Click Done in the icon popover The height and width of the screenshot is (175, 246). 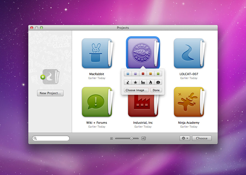coord(156,90)
